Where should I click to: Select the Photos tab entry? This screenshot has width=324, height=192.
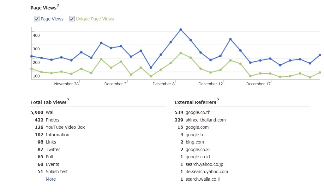(x=52, y=120)
